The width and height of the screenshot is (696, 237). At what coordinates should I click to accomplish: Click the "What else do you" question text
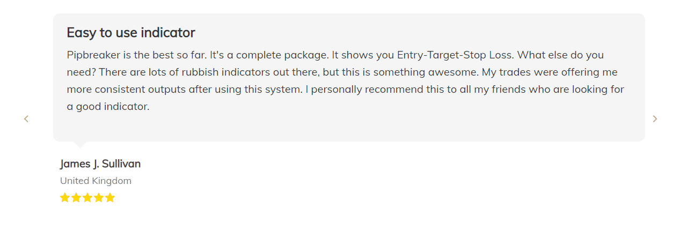tap(561, 55)
